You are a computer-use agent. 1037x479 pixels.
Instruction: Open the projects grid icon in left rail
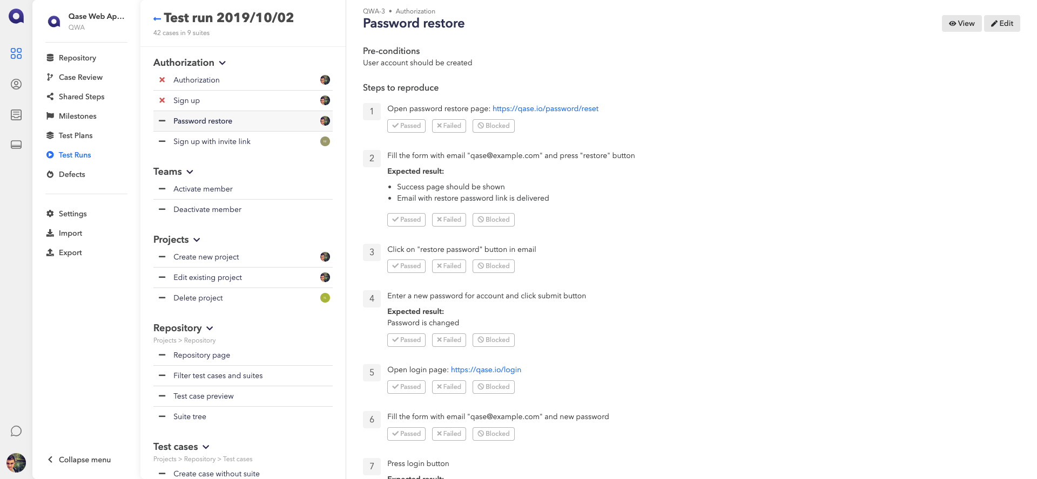(16, 53)
